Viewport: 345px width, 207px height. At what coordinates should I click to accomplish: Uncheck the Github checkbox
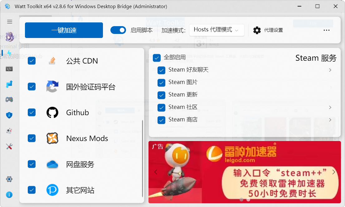coord(32,112)
